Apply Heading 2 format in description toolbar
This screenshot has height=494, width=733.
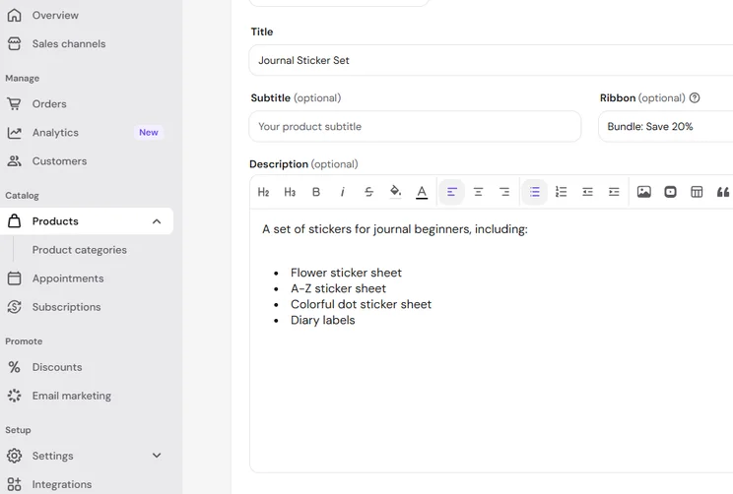[x=263, y=192]
